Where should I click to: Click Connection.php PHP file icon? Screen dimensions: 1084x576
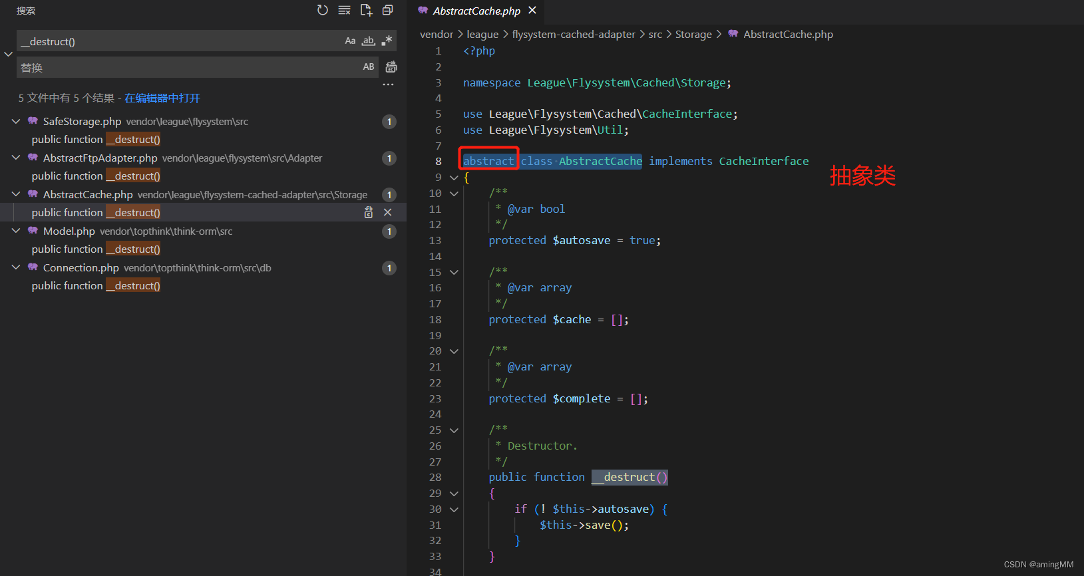(x=33, y=267)
